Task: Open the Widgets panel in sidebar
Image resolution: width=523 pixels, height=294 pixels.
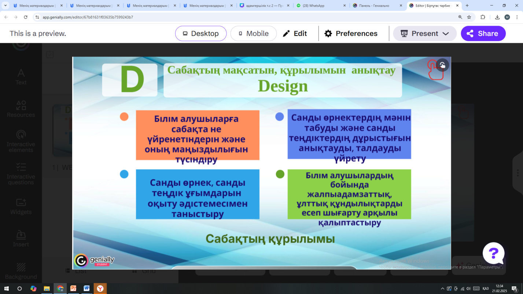Action: pos(21,206)
